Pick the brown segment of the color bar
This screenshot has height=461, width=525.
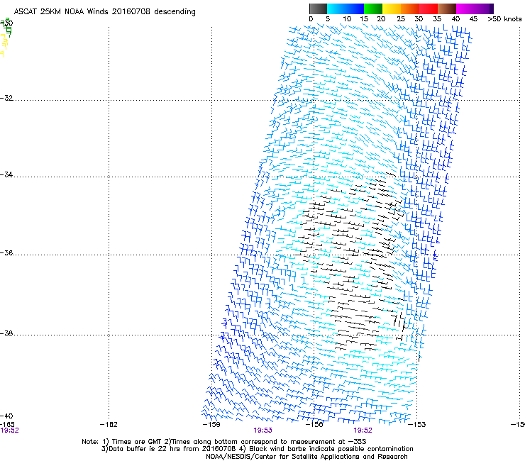click(447, 9)
